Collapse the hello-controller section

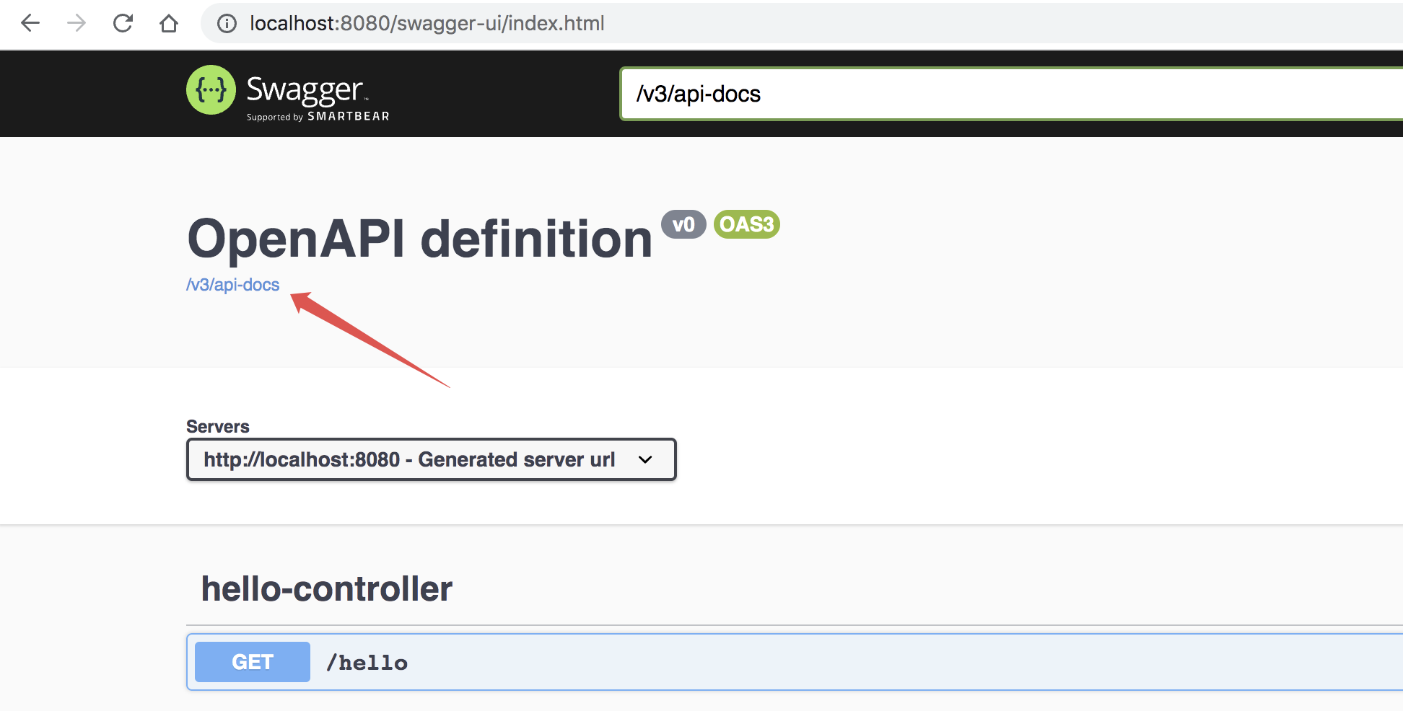click(327, 589)
